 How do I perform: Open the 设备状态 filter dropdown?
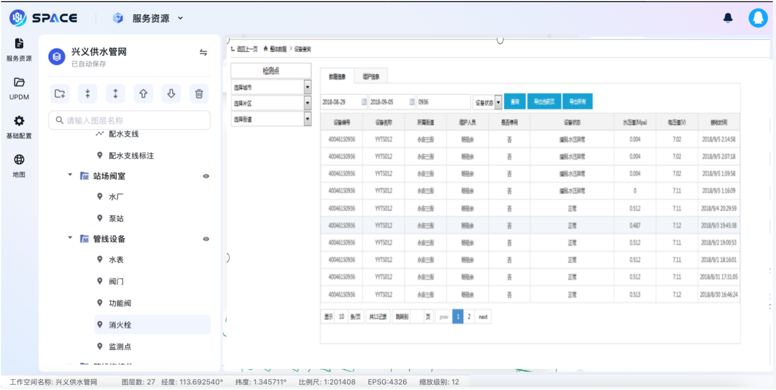tap(498, 103)
